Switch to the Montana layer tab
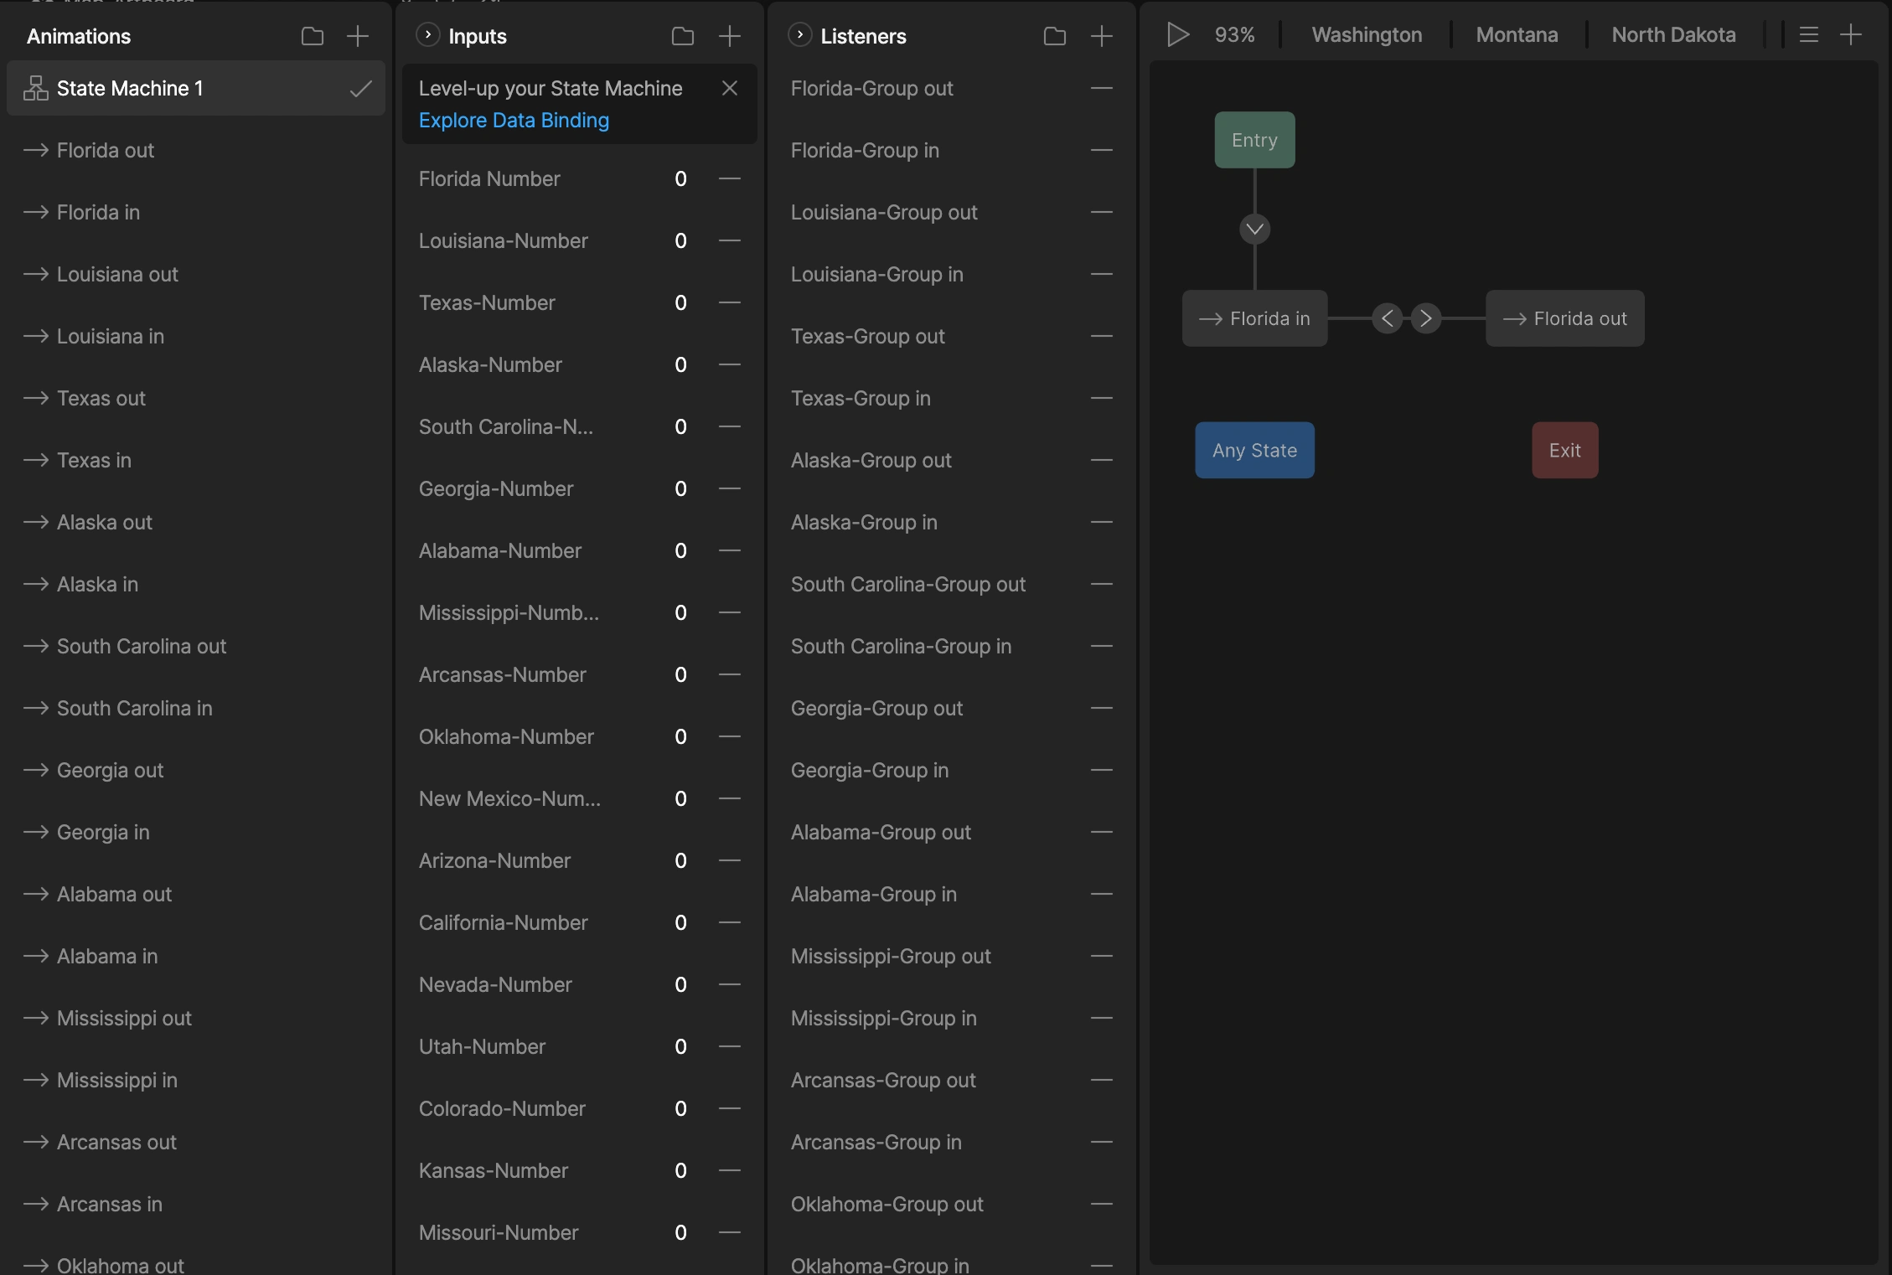 click(1517, 35)
